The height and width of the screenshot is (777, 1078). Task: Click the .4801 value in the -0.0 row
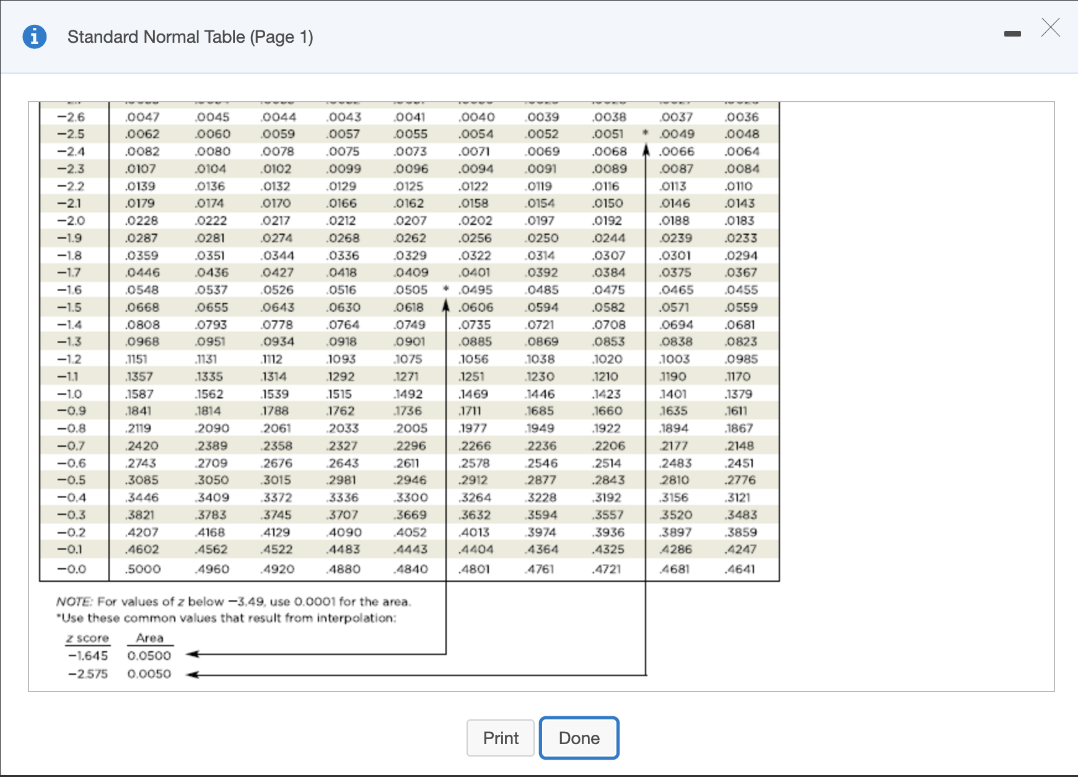(x=475, y=569)
